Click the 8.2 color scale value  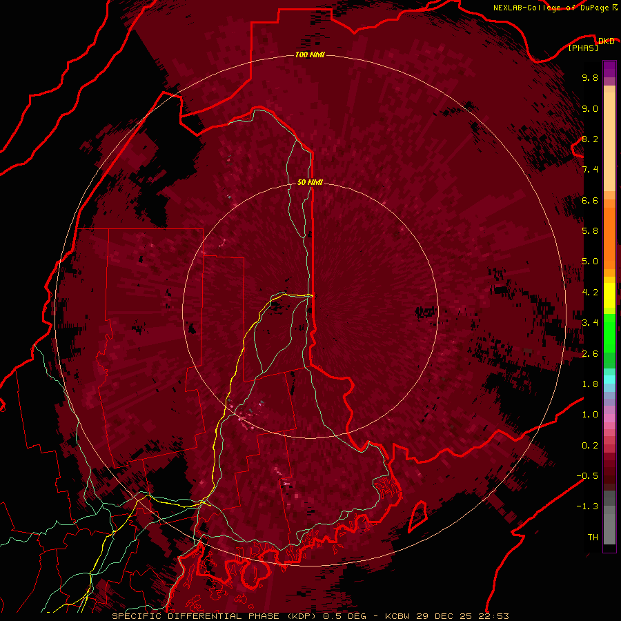point(590,139)
